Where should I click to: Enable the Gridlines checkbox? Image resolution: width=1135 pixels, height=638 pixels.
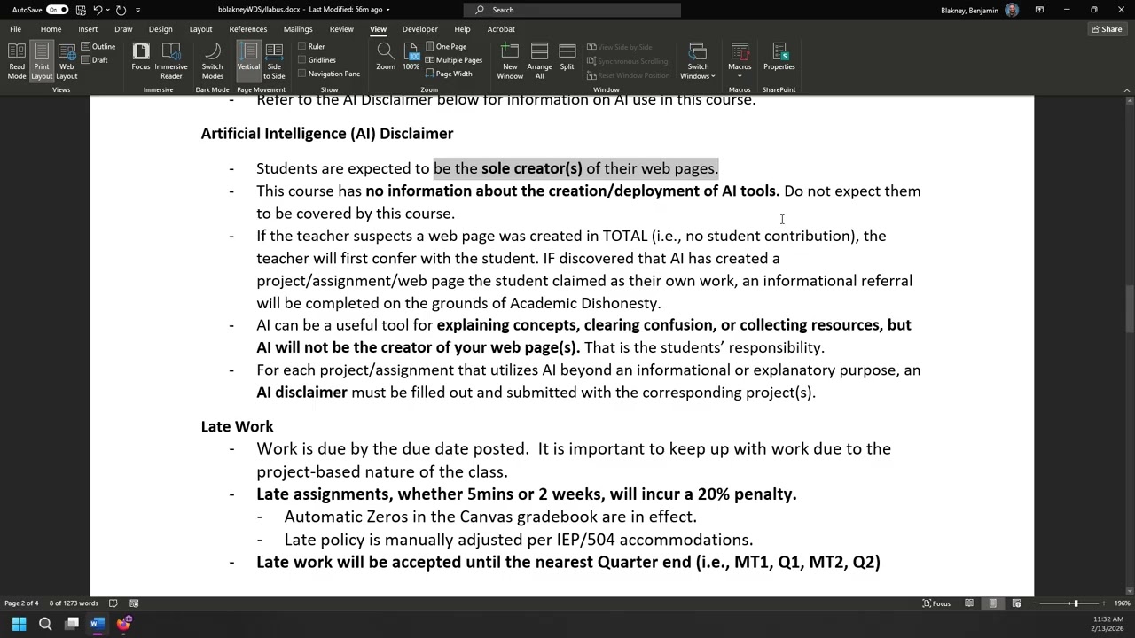tap(317, 60)
